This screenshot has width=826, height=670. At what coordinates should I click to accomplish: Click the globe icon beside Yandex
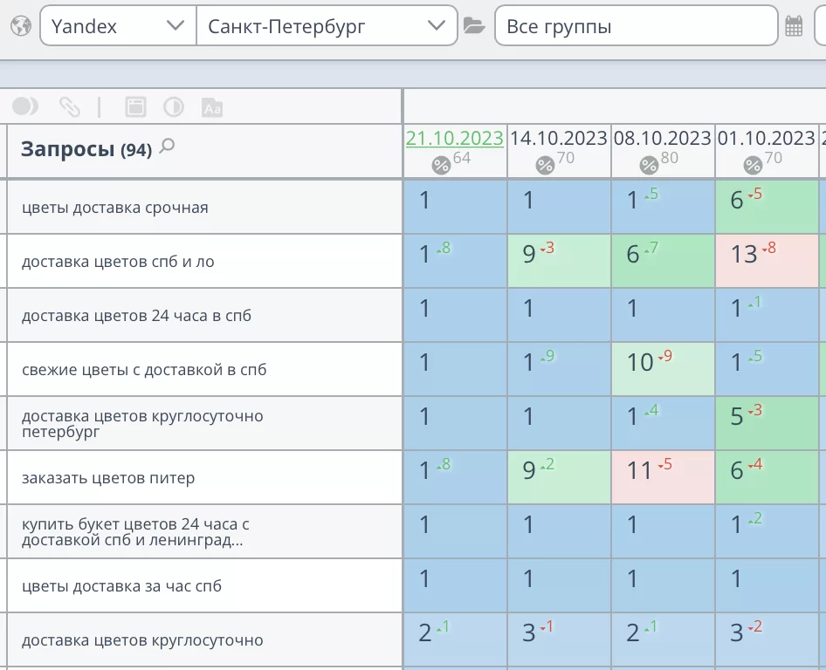coord(20,26)
